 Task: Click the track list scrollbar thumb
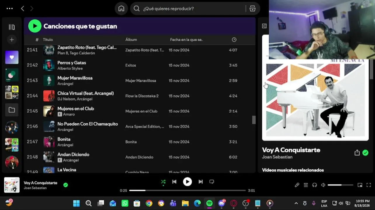(254, 120)
